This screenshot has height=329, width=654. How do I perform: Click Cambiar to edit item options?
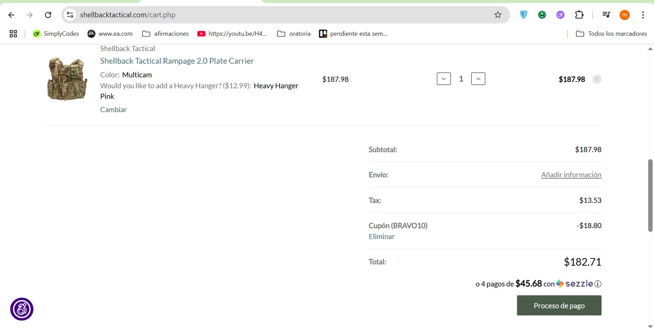pos(113,110)
